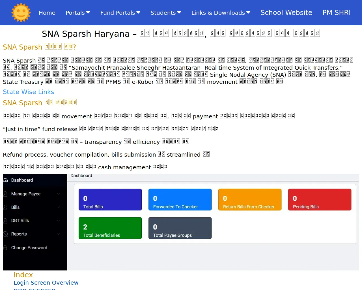Click the Manage Payee user icon
Screen dimensions: 362x290
[5, 194]
